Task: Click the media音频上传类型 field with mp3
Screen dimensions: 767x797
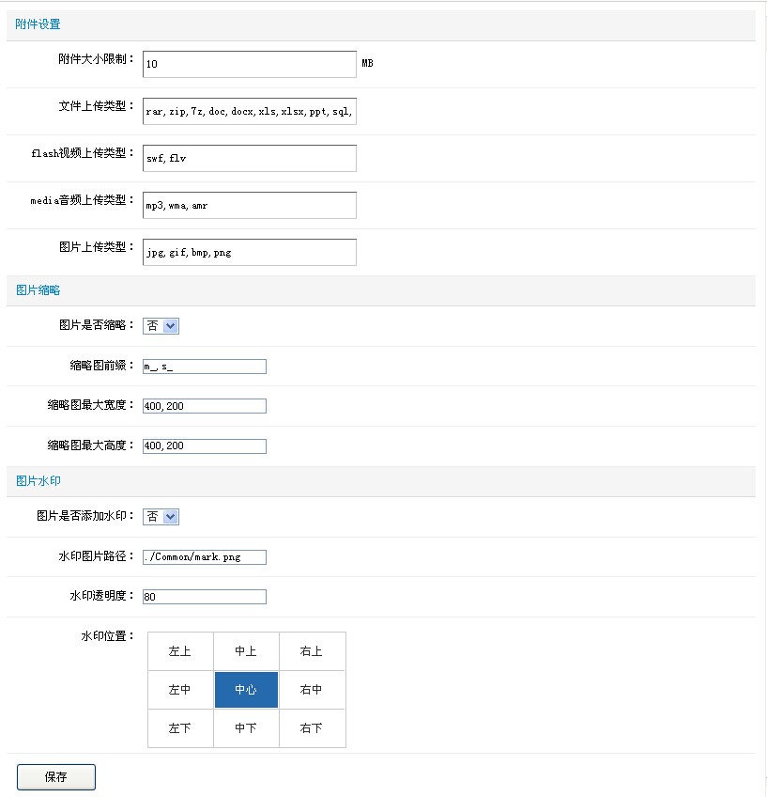Action: (x=249, y=205)
